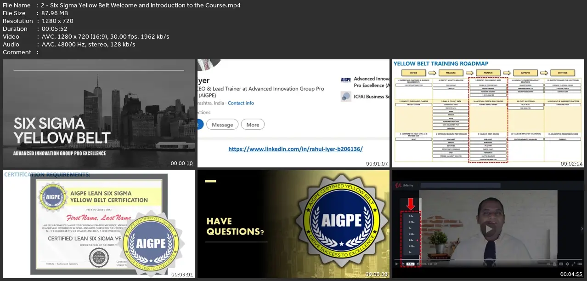Click the Message button on the LinkedIn profile

point(222,125)
